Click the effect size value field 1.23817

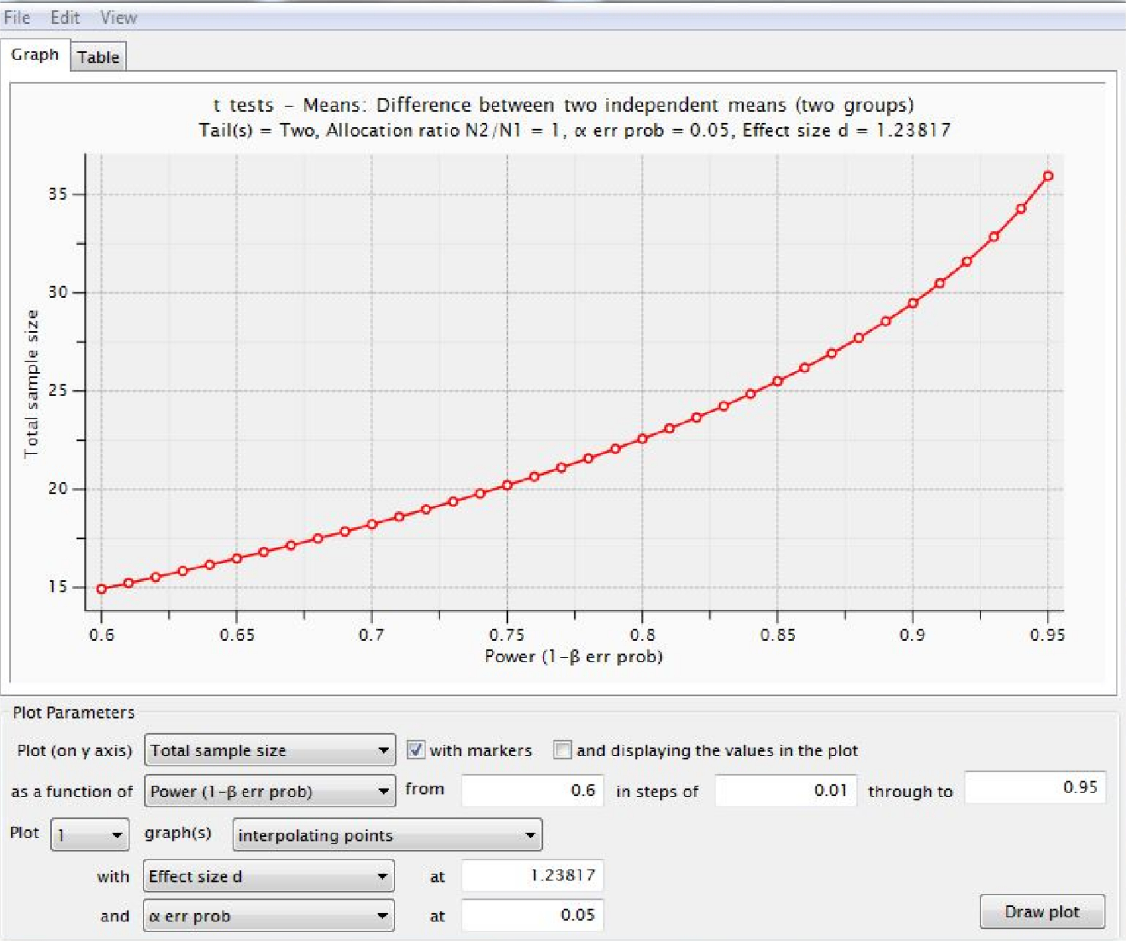click(533, 876)
